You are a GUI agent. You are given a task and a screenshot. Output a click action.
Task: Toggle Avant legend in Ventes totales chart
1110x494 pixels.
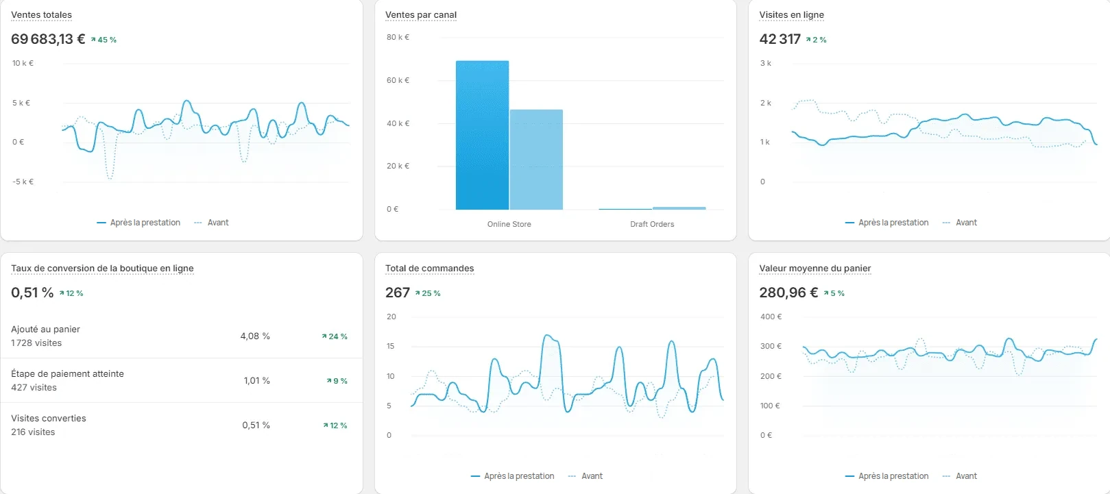tap(211, 223)
